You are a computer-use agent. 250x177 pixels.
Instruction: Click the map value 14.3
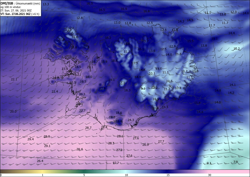click(x=181, y=21)
